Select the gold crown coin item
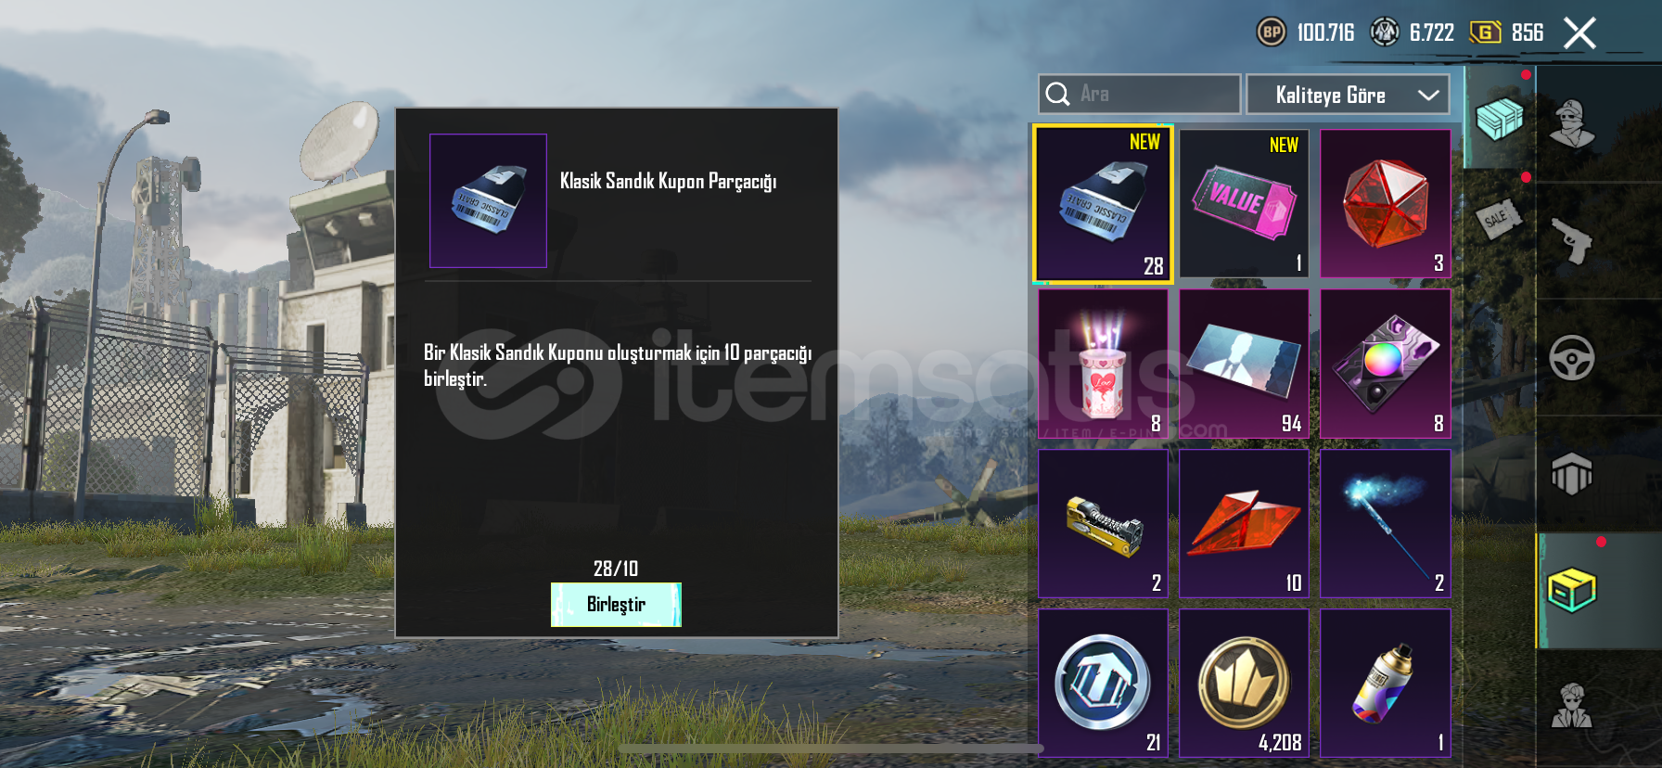 point(1244,684)
